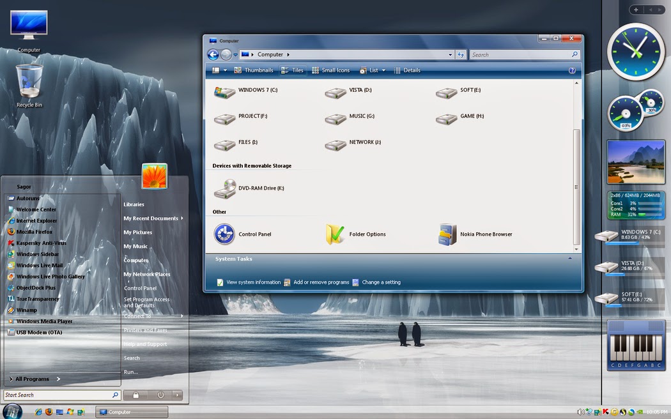Open Kaspersky Anti-Virus from the system tray
The width and height of the screenshot is (671, 419).
(x=605, y=412)
